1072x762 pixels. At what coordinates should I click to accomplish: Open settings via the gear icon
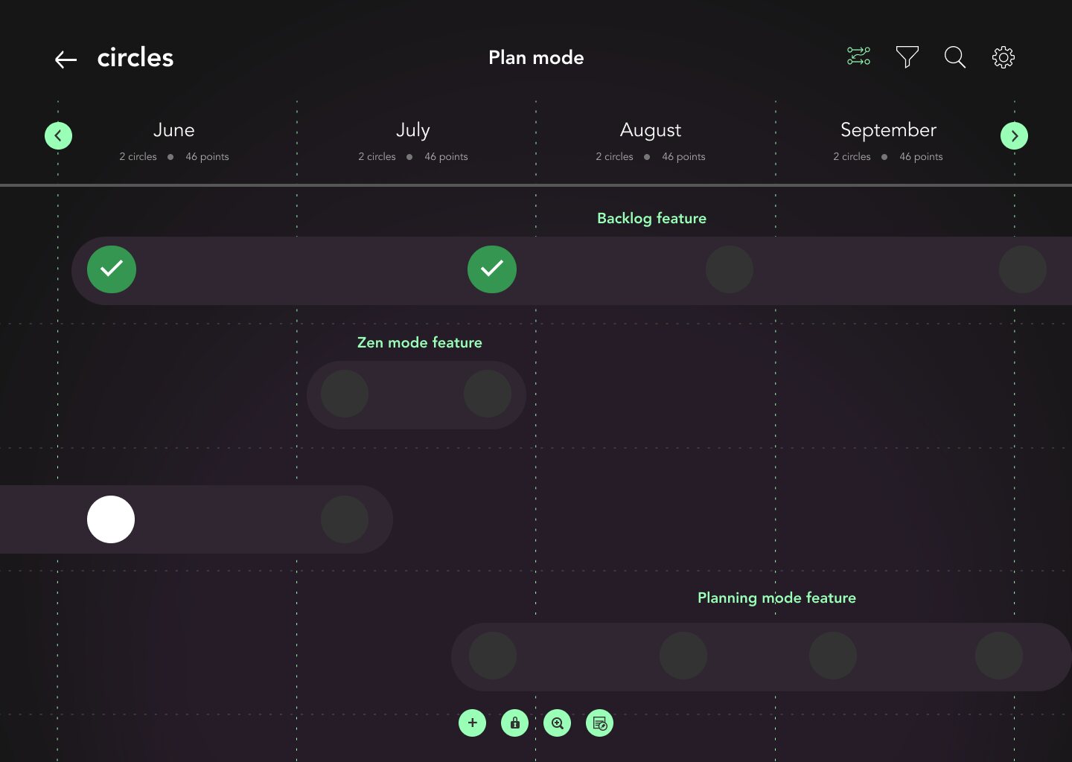pyautogui.click(x=1004, y=57)
